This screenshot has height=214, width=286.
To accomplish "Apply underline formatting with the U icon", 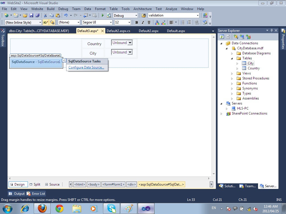I will (x=149, y=22).
